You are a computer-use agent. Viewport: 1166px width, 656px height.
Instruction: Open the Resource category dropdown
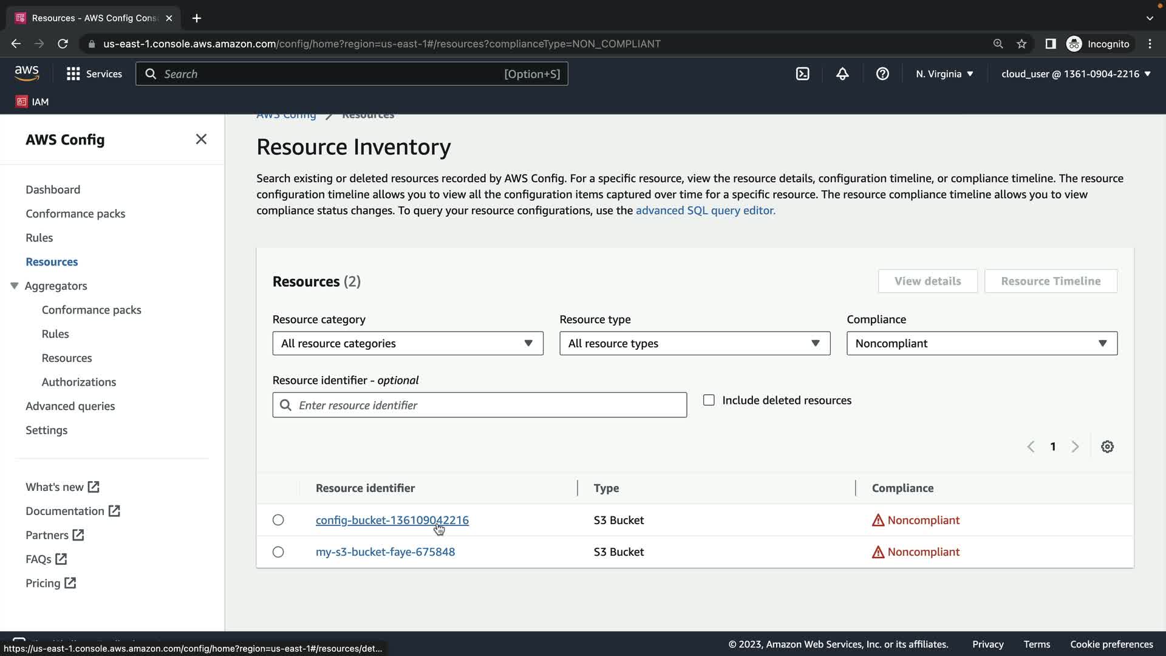[407, 343]
